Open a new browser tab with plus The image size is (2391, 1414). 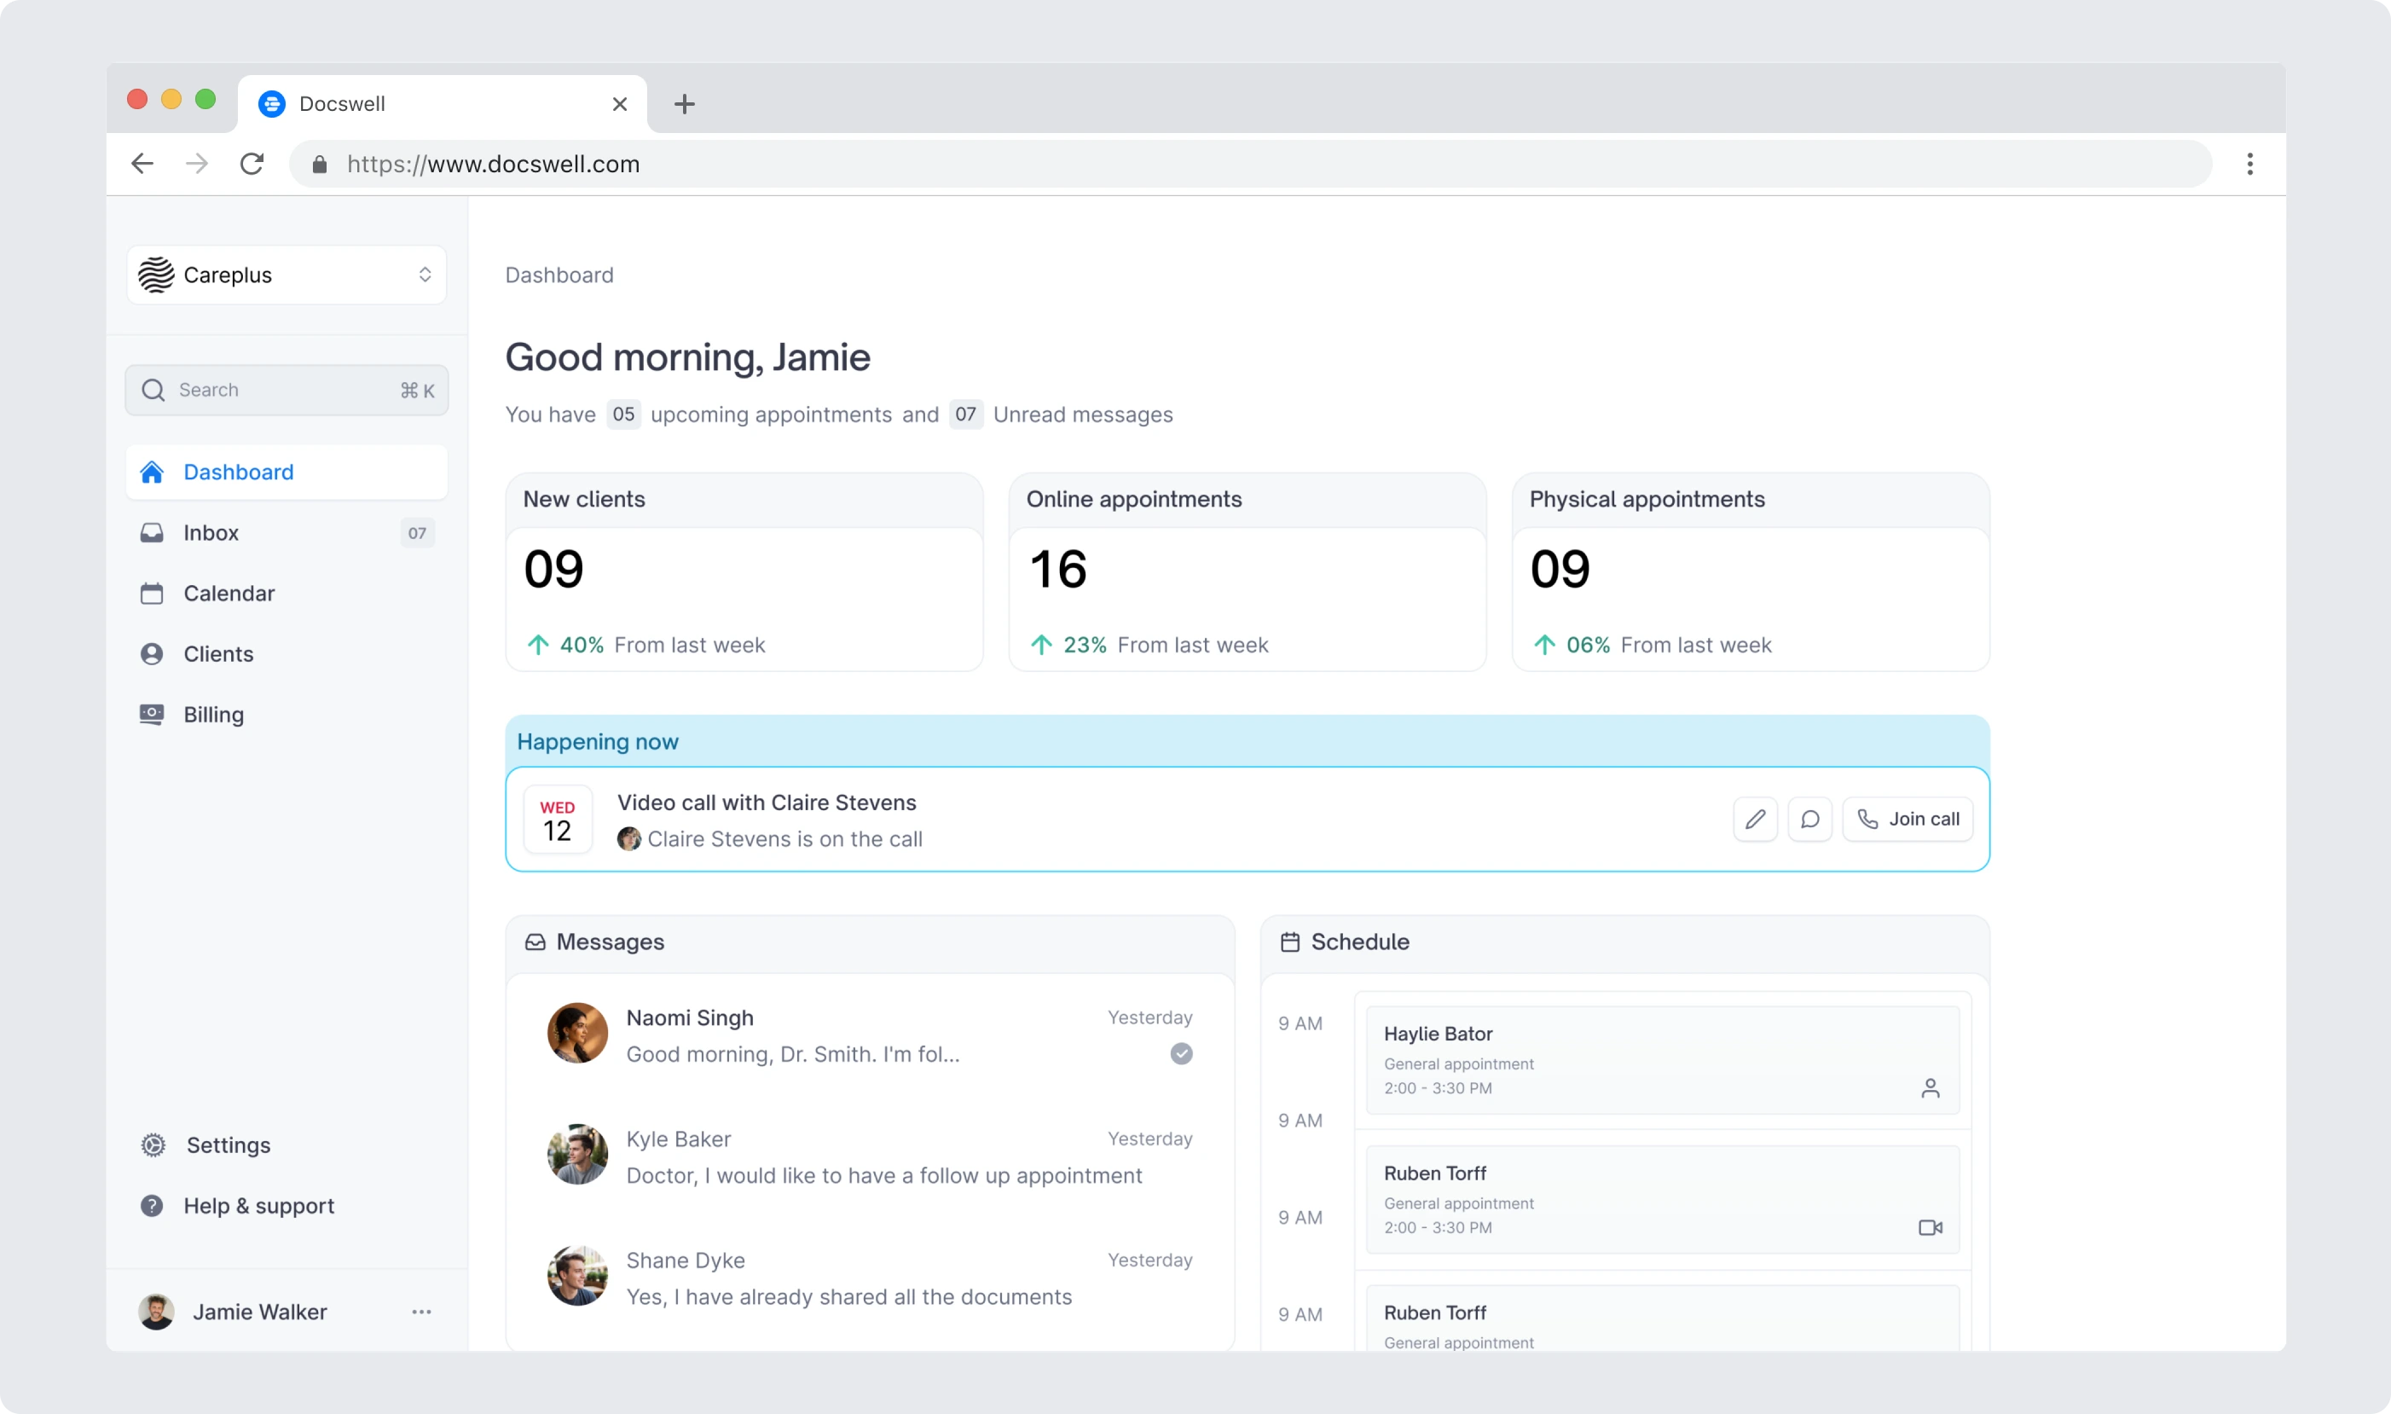click(x=684, y=104)
